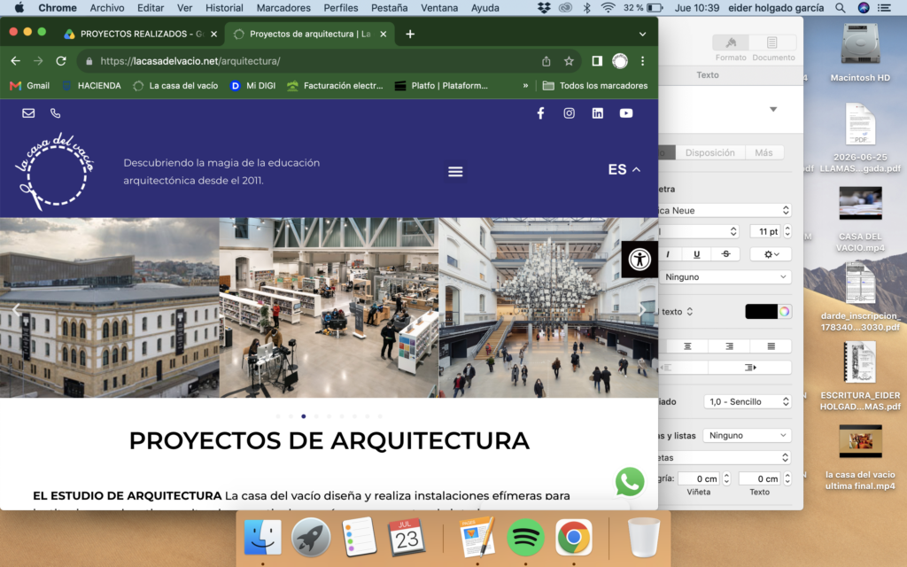The width and height of the screenshot is (907, 567).
Task: Open the Marcadores menu
Action: tap(283, 8)
